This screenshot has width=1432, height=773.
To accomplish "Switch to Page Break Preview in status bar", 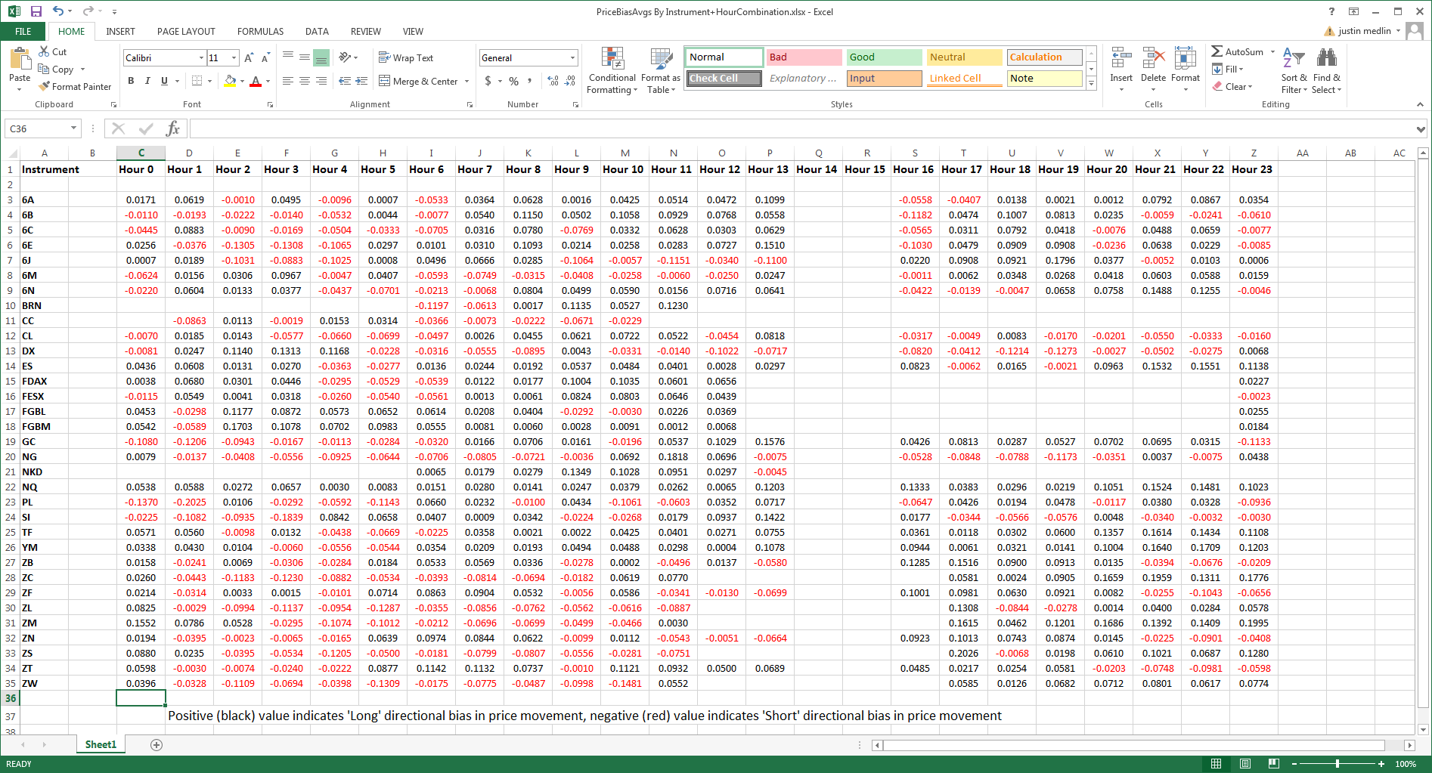I will click(1274, 764).
